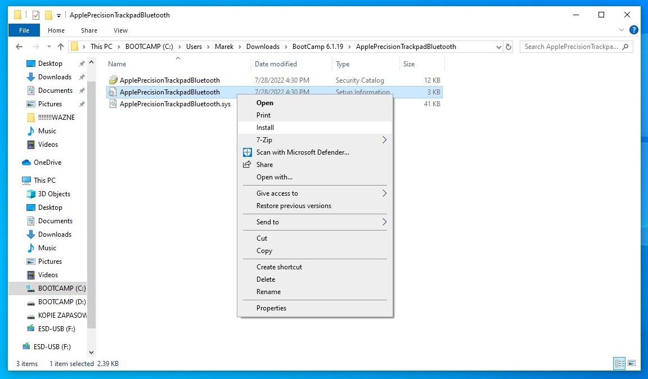
Task: Select the Security Catalog ApplePrecisionTrackpadBluetooth file name
Action: tap(170, 80)
